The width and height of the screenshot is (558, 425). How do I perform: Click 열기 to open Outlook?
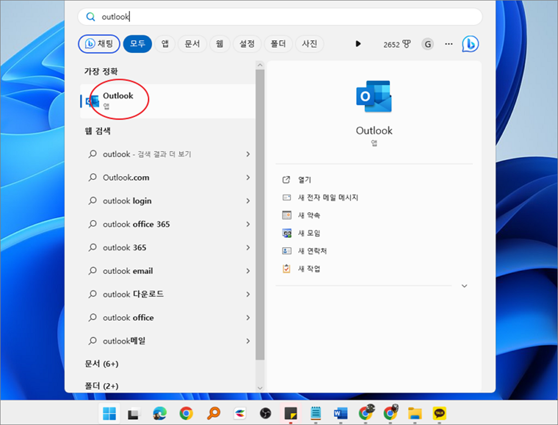tap(304, 180)
